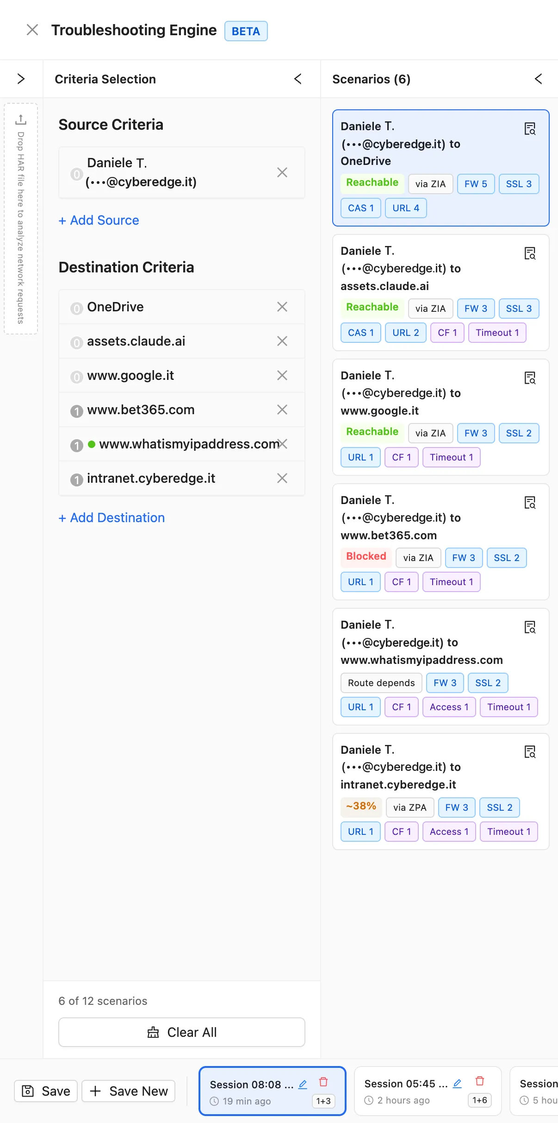Click ~38% status in intranet scenario
Viewport: 558px width, 1123px height.
[x=361, y=806]
